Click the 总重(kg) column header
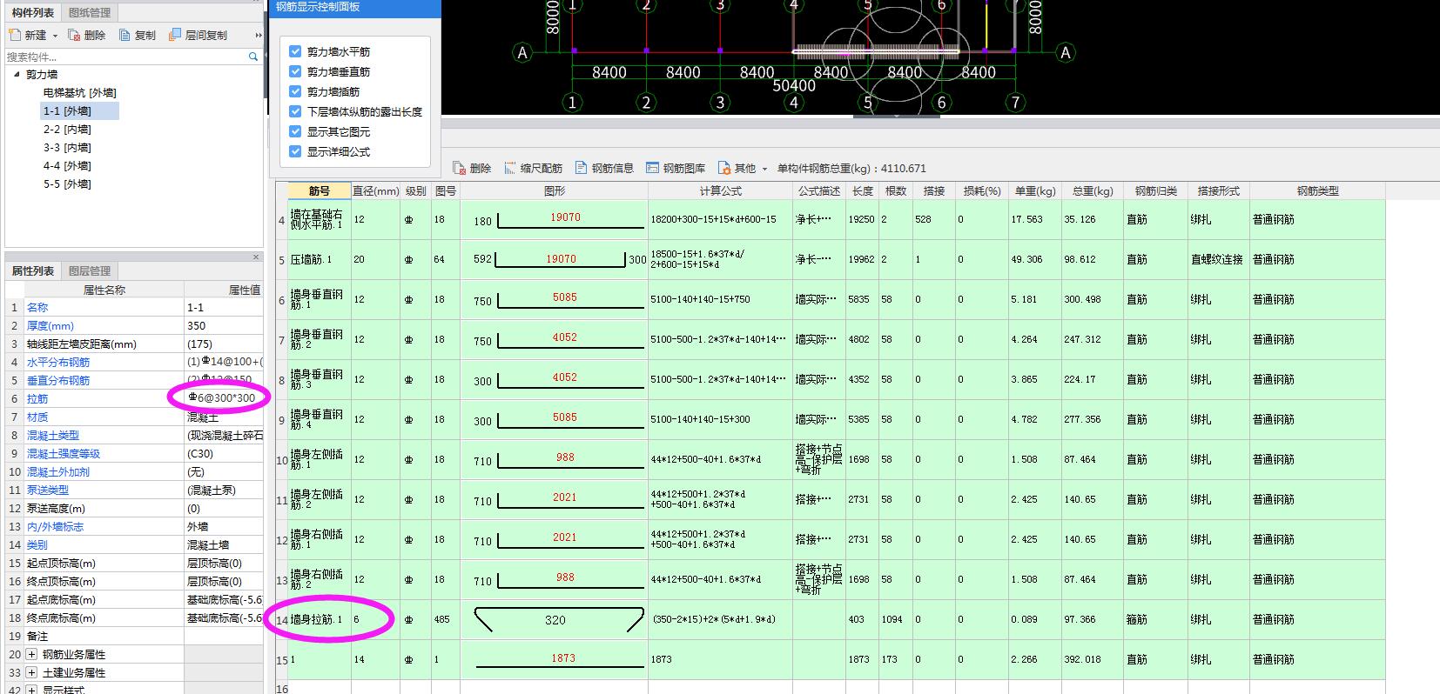This screenshot has width=1440, height=694. pyautogui.click(x=1093, y=191)
